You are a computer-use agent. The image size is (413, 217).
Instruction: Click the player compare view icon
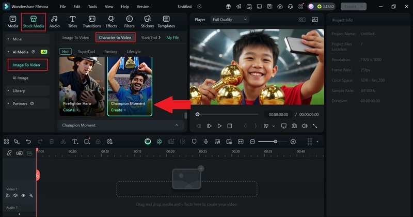click(302, 20)
